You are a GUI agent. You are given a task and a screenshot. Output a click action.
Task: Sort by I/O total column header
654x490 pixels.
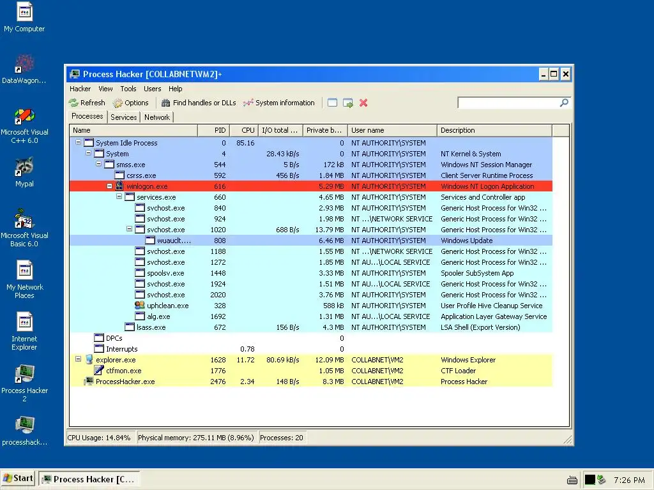click(x=281, y=130)
